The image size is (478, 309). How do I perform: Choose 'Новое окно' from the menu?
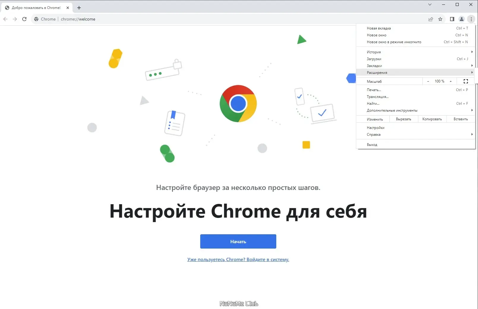click(x=416, y=35)
